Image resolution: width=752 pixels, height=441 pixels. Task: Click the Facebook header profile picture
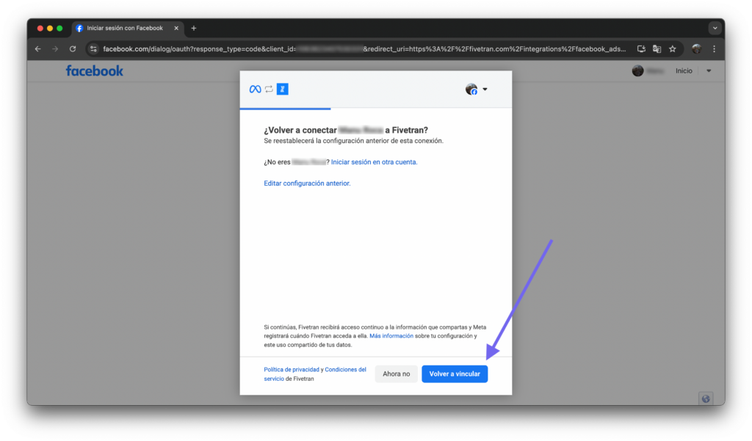638,71
